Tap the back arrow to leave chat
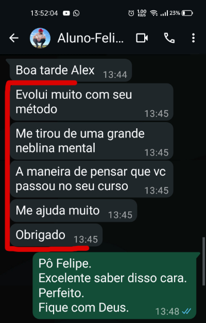206x323 pixels. pos(14,38)
